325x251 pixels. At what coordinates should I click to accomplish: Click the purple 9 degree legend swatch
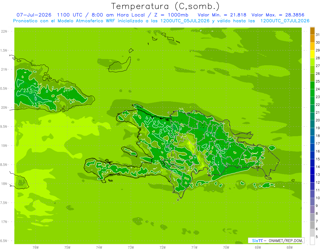pyautogui.click(x=312, y=202)
